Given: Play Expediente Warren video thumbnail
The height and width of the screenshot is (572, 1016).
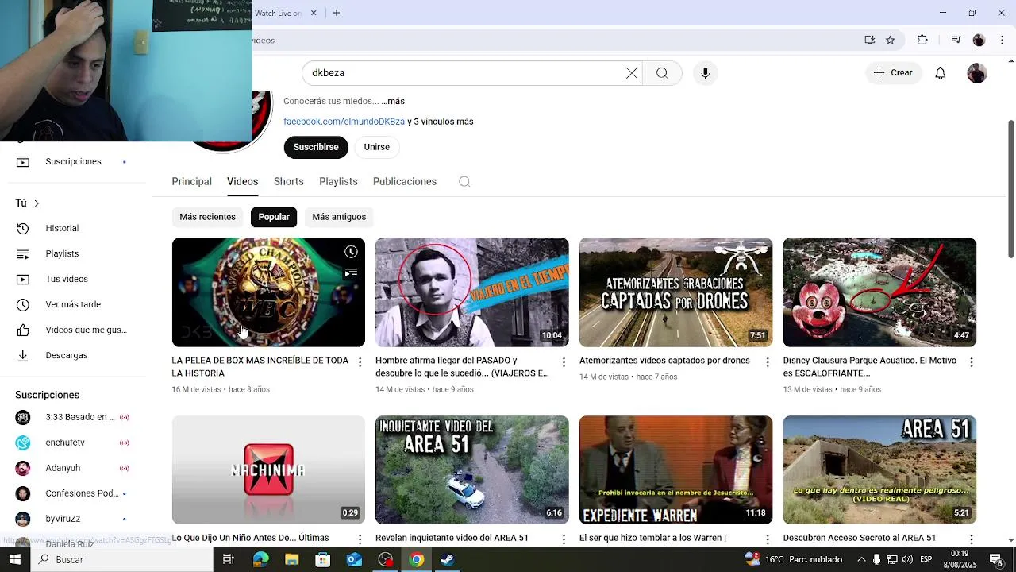Looking at the screenshot, I should 675,470.
